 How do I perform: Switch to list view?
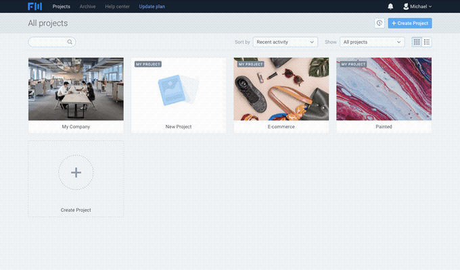tap(427, 42)
